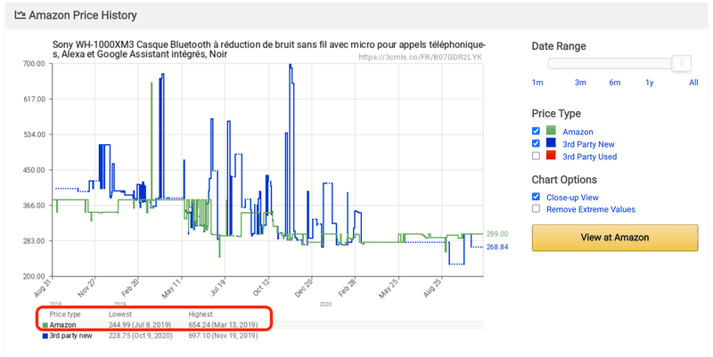The image size is (713, 357).
Task: Click Amazon lowest price 244.99 (Jul 8, 2019)
Action: 140,325
